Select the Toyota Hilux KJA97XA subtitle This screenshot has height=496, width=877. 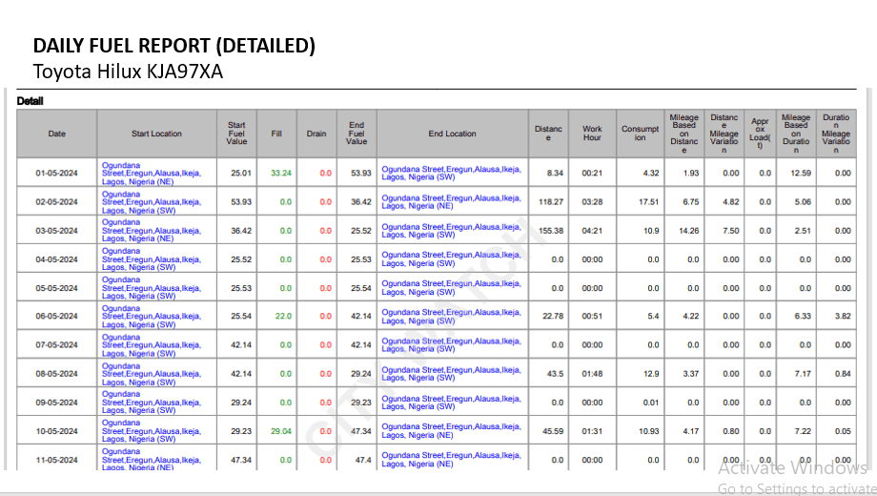point(128,72)
